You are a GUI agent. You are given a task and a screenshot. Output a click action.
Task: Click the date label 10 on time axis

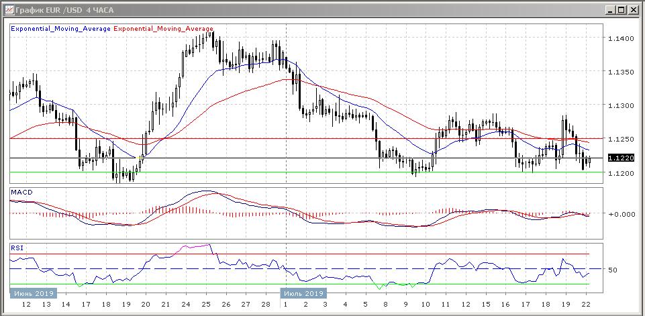(425, 305)
